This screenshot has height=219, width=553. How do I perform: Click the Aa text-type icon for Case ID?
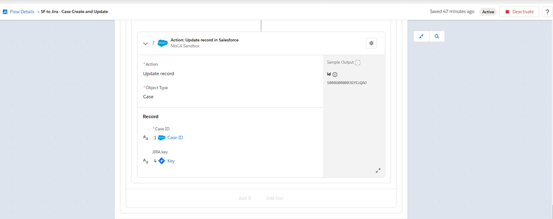[145, 138]
